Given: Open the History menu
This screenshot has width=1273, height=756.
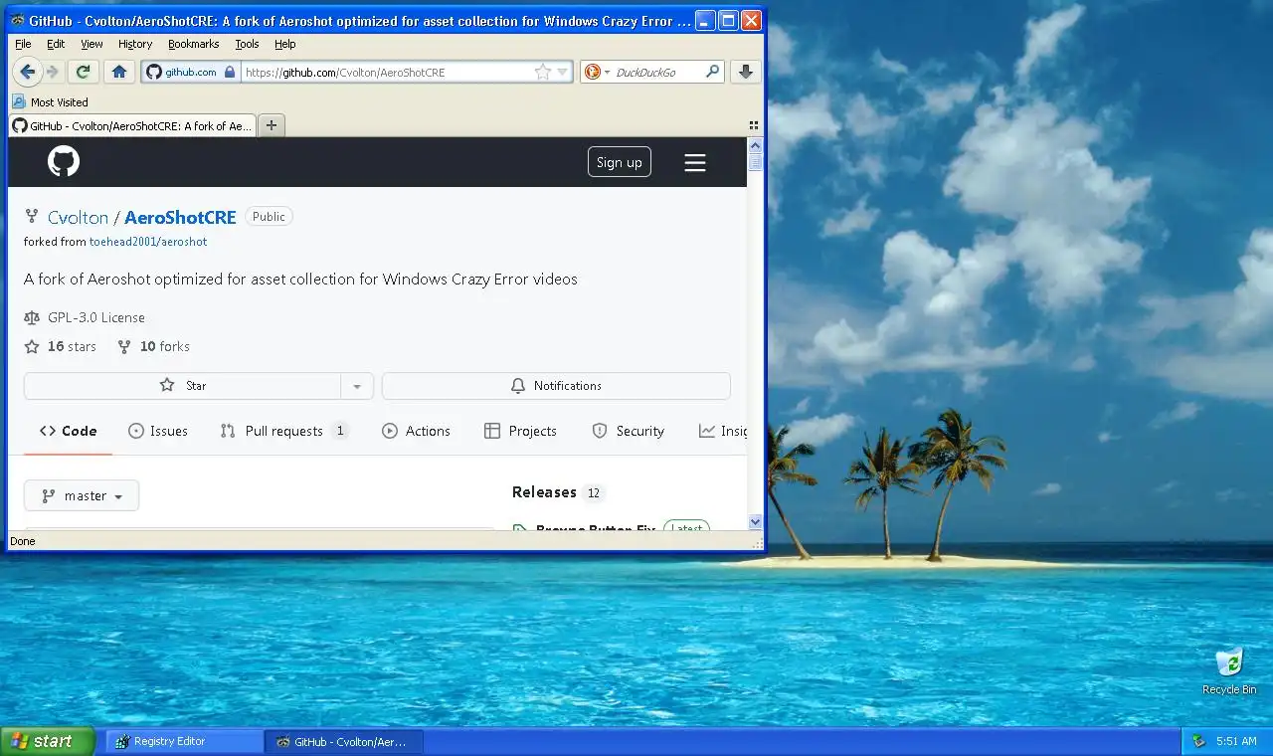Looking at the screenshot, I should point(135,44).
